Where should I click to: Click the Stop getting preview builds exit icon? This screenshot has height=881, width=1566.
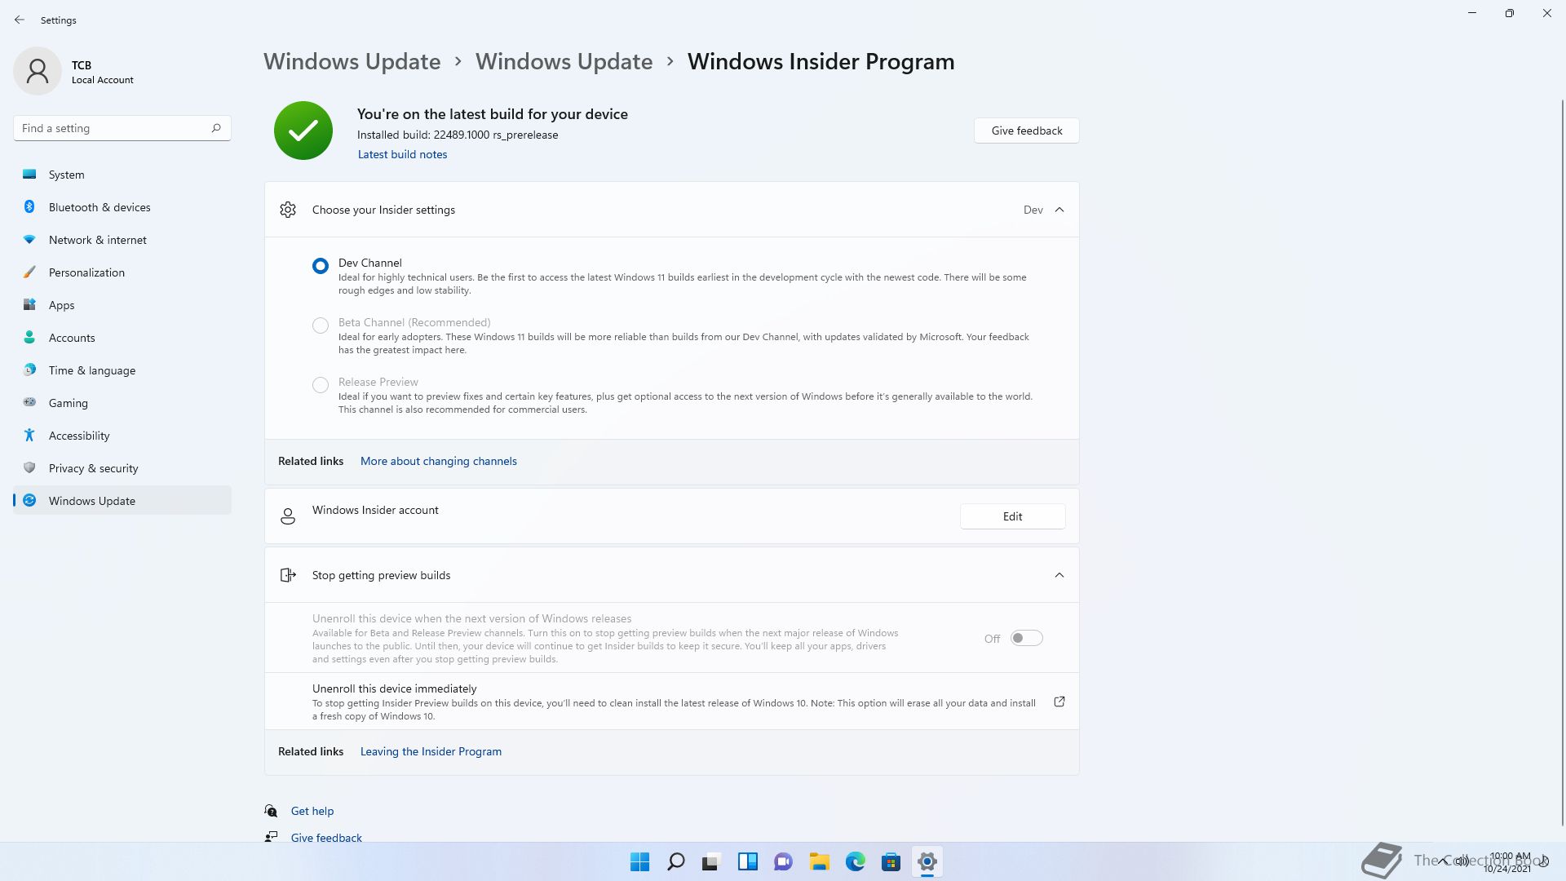click(288, 575)
